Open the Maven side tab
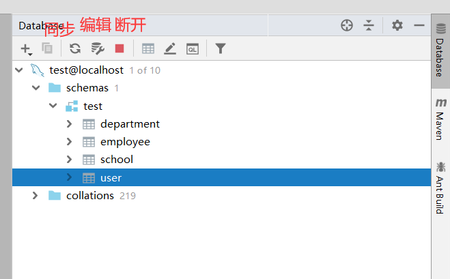This screenshot has height=279, width=450. click(440, 119)
